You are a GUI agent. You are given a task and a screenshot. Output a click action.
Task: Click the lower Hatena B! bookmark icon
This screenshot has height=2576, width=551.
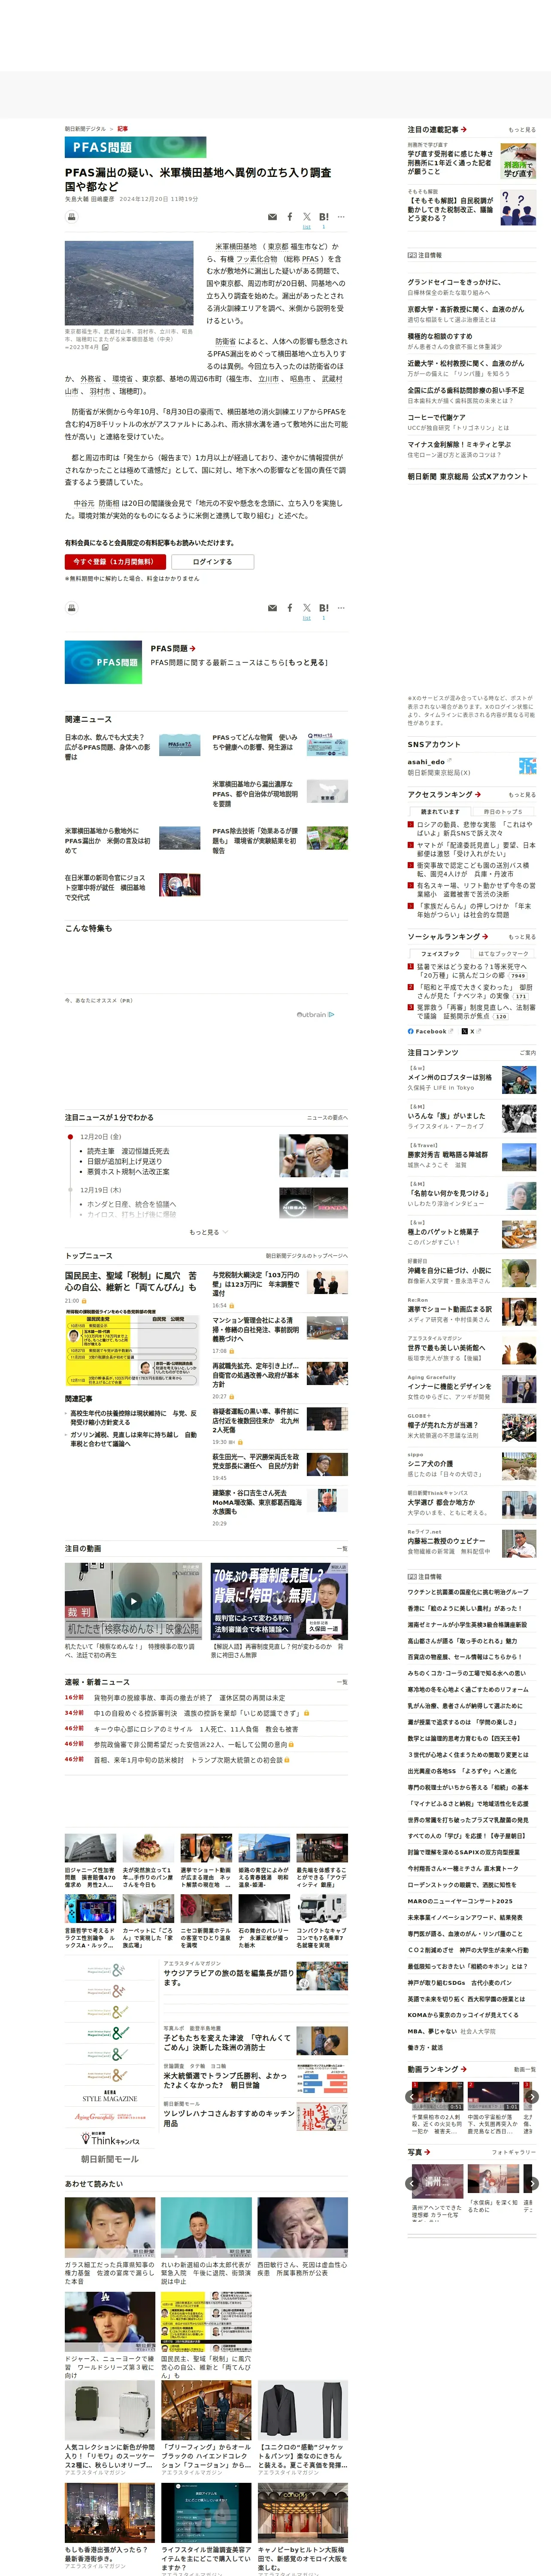coord(324,608)
